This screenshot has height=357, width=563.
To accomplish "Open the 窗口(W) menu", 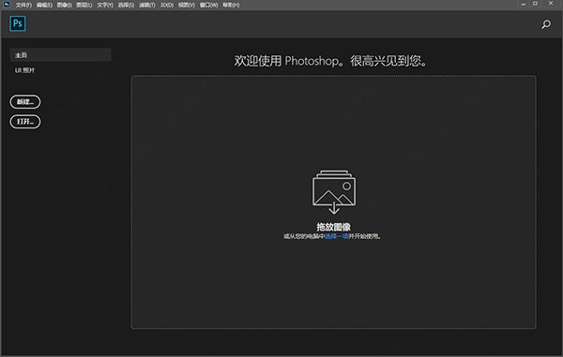I will point(209,5).
